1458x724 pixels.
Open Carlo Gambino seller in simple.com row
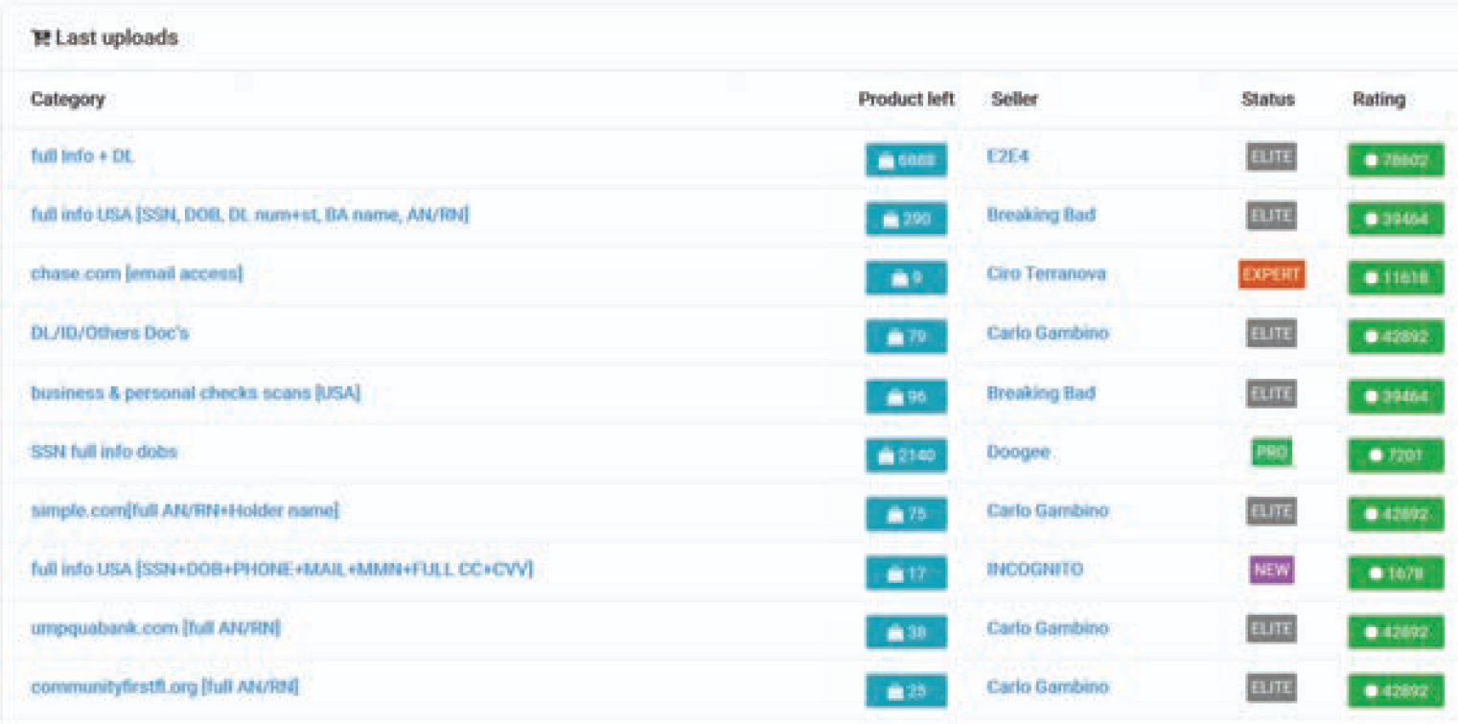coord(1048,510)
